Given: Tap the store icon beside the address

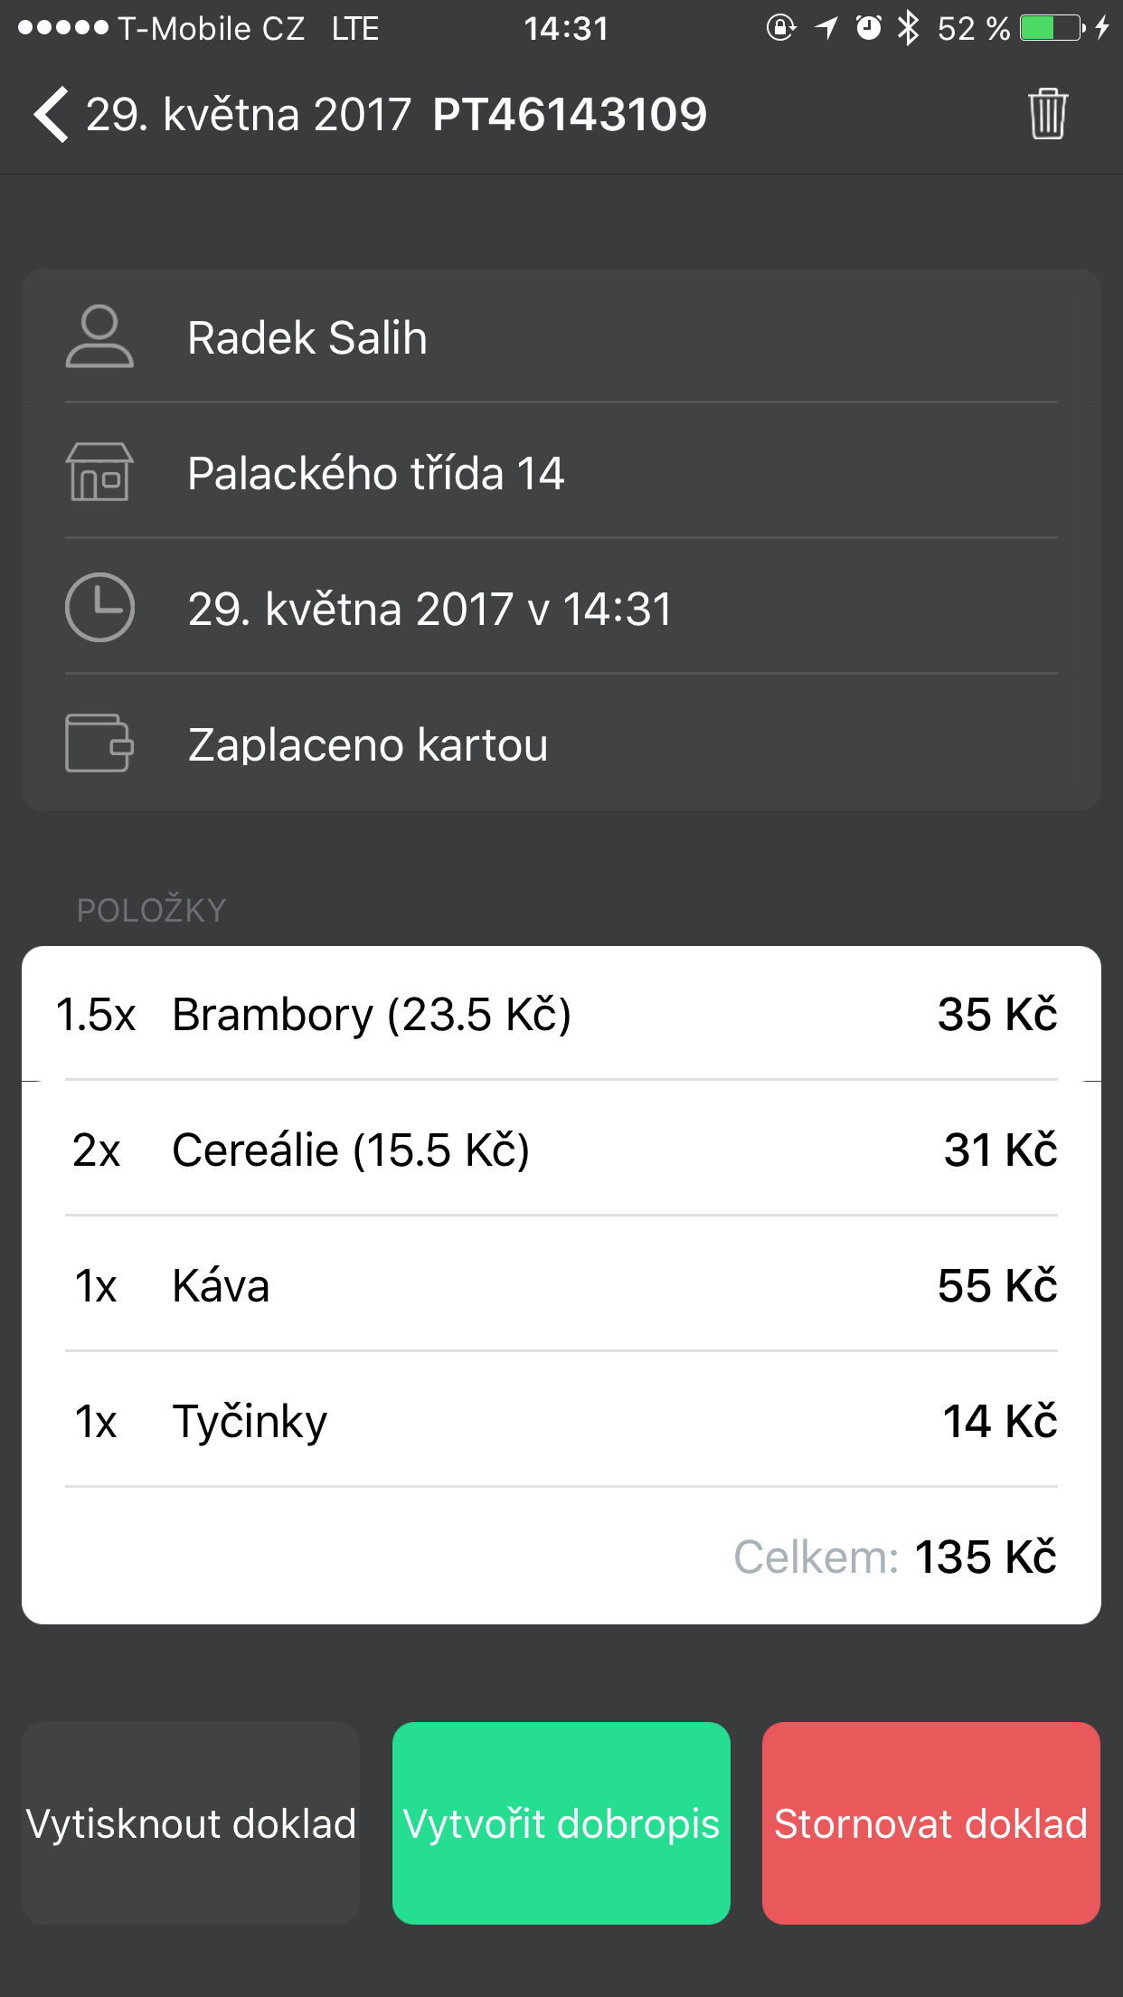Looking at the screenshot, I should (99, 472).
